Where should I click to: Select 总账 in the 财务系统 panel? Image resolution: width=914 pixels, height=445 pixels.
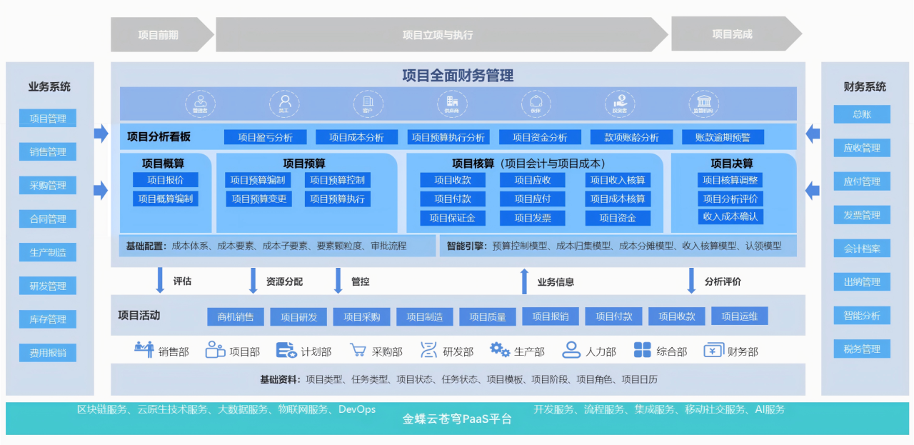[x=862, y=114]
